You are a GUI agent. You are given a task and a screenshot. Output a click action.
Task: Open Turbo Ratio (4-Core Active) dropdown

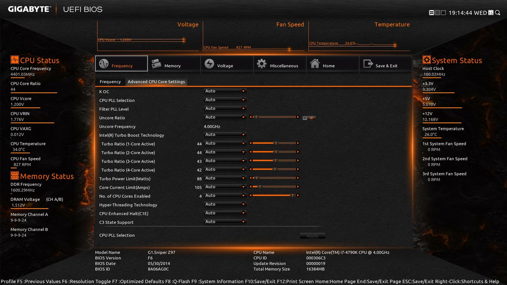pyautogui.click(x=225, y=169)
